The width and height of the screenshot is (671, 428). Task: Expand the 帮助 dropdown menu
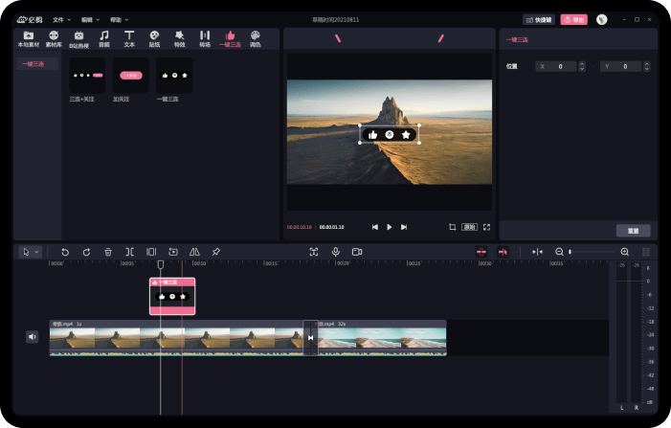click(x=119, y=19)
